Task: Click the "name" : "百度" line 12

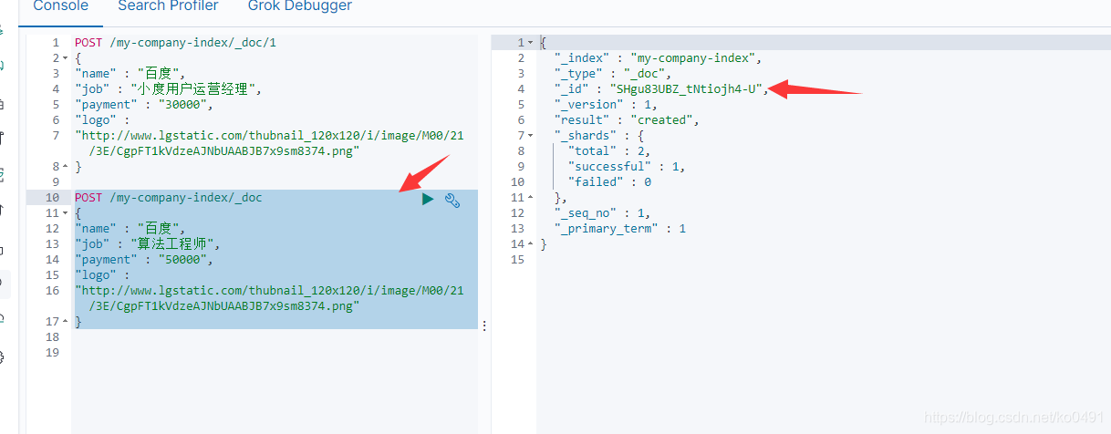Action: tap(130, 229)
